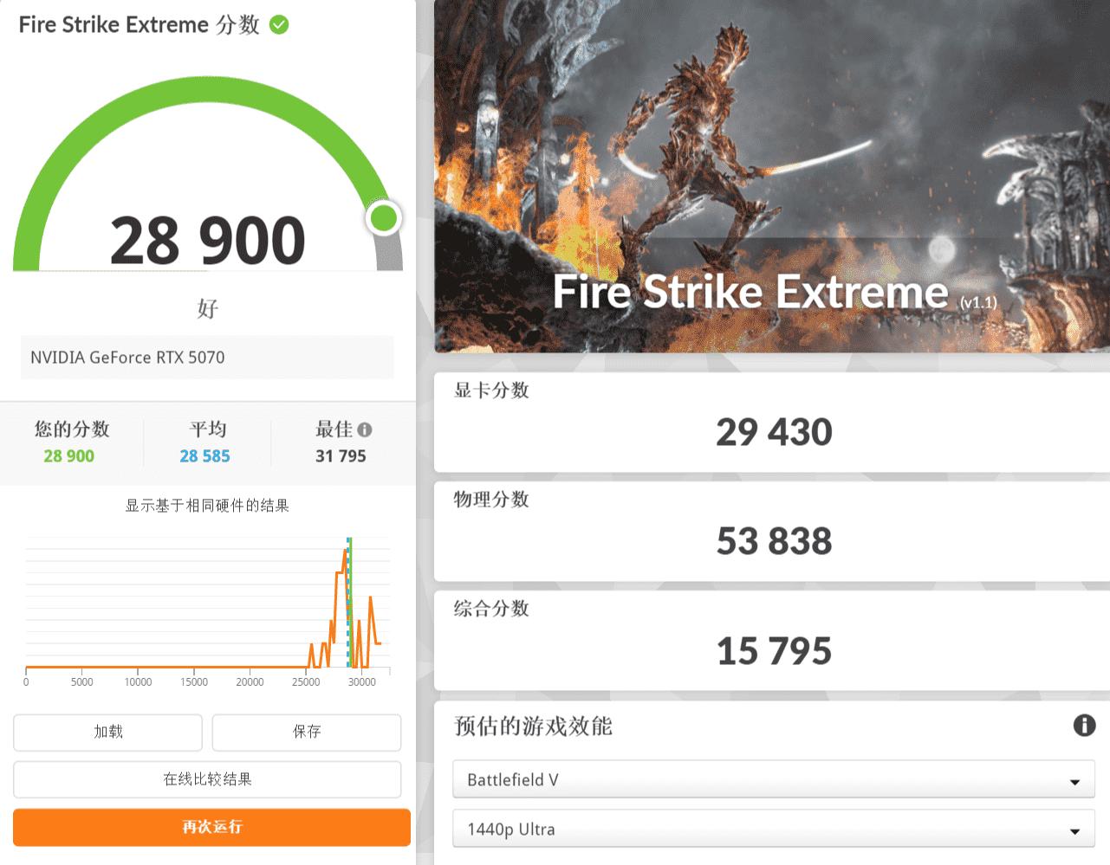Click the large 28 900 score
This screenshot has height=865, width=1110.
(x=208, y=240)
